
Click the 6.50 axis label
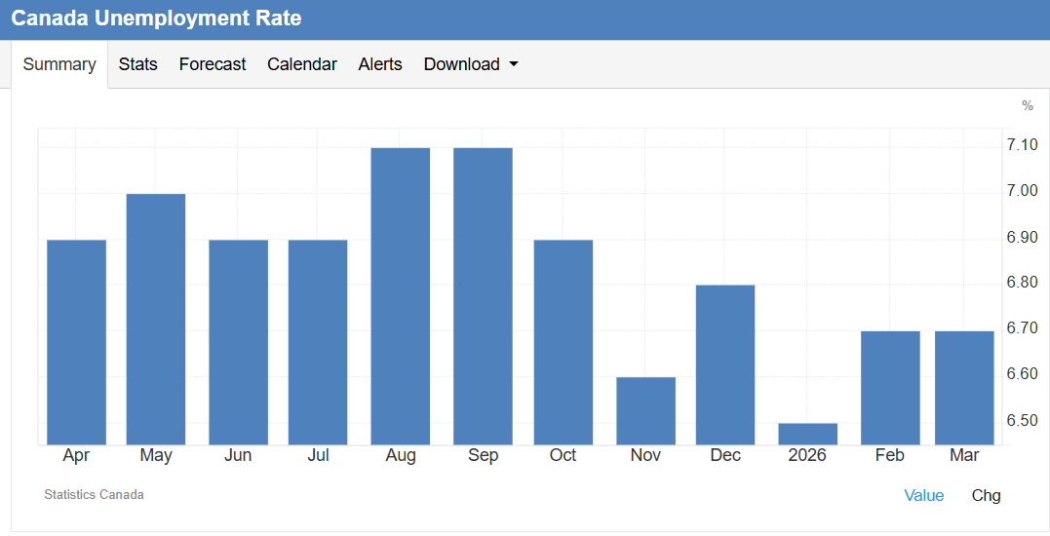(x=1023, y=420)
